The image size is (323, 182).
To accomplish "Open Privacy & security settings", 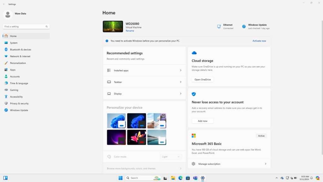I will (x=26, y=103).
